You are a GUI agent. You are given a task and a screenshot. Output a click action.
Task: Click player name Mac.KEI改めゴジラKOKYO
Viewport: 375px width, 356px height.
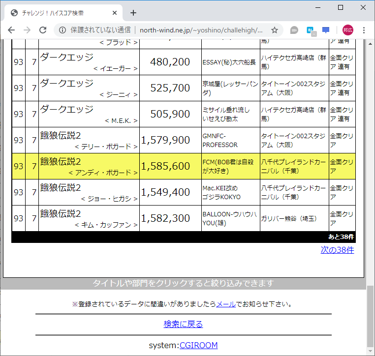click(221, 192)
